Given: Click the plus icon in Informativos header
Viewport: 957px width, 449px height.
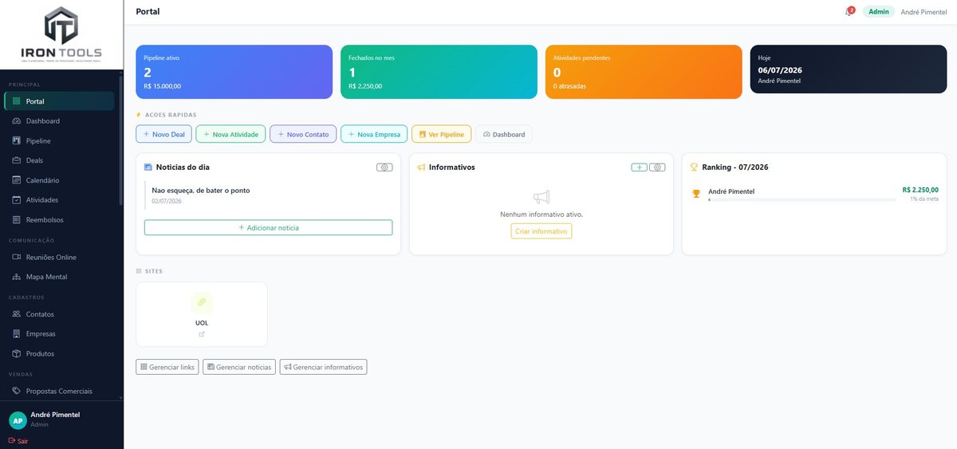Looking at the screenshot, I should pyautogui.click(x=640, y=167).
